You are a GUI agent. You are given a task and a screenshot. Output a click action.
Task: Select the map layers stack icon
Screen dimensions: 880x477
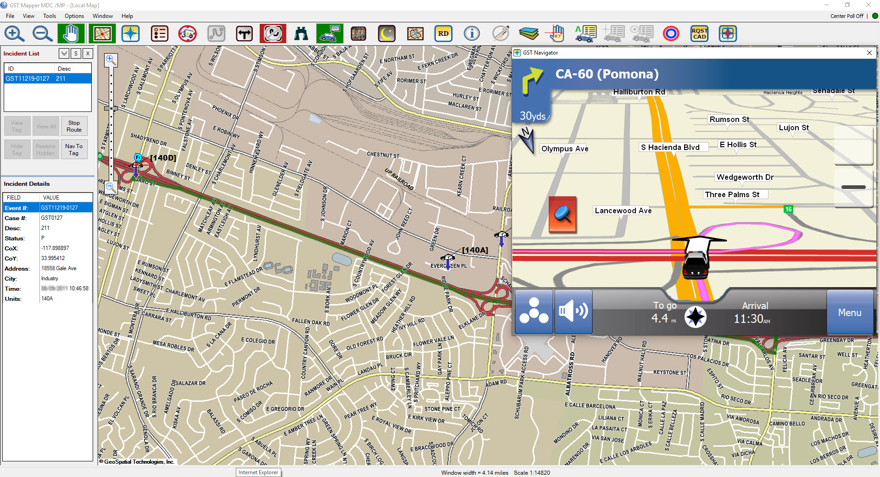[x=529, y=33]
